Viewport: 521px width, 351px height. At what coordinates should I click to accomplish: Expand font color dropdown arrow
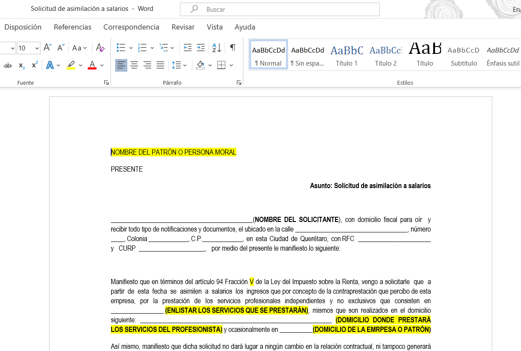pos(102,66)
